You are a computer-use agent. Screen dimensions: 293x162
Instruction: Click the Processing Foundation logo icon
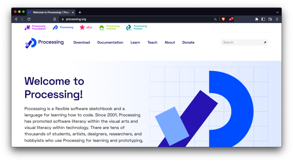click(27, 27)
